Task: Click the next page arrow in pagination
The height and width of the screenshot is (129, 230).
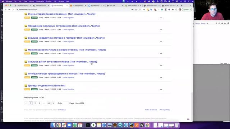Action: (53, 103)
